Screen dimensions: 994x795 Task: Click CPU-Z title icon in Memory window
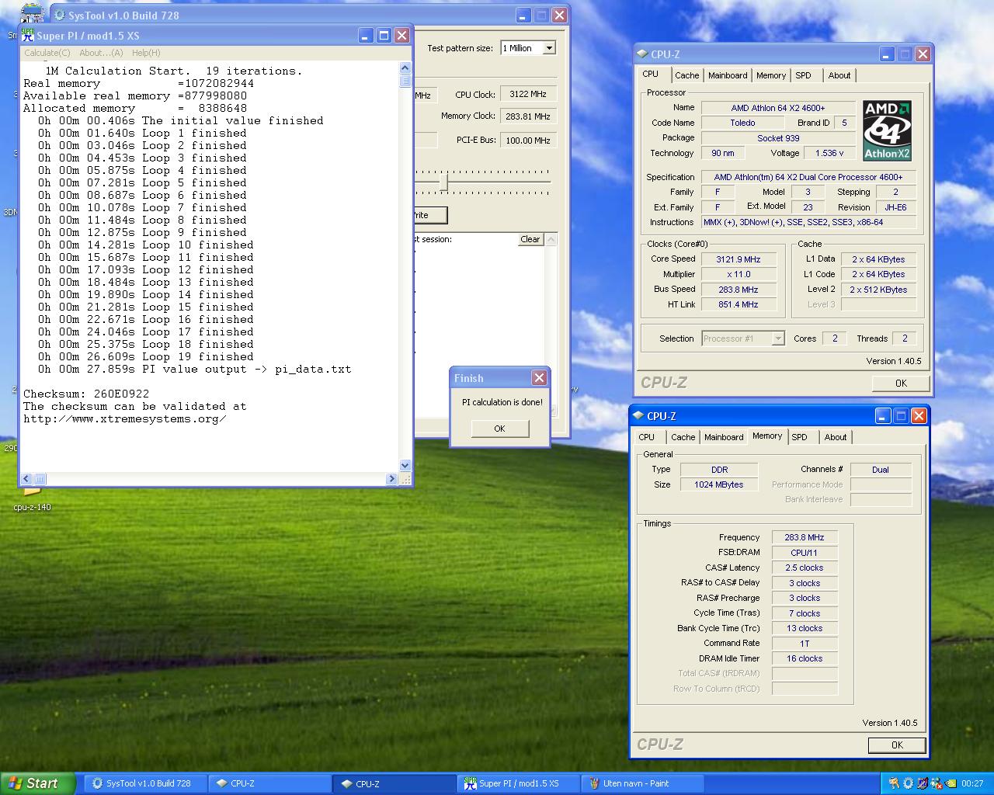click(x=638, y=415)
